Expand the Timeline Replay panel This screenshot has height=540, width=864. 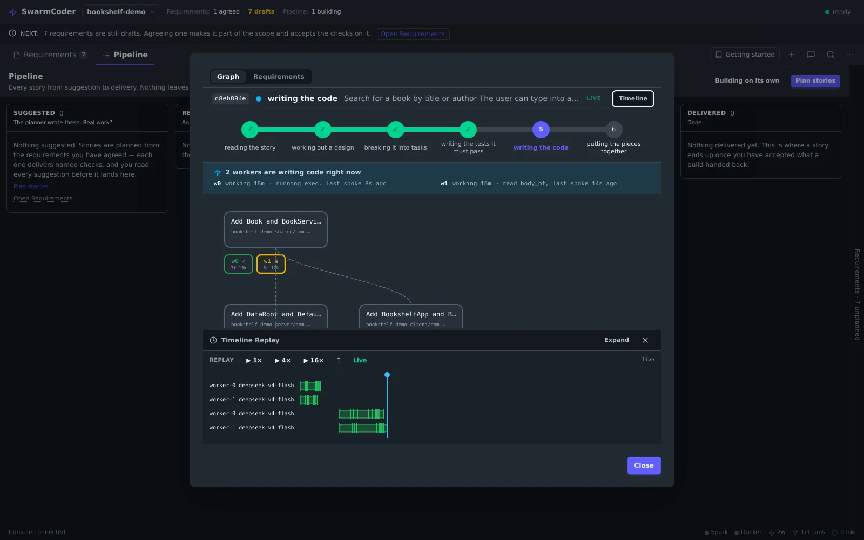click(617, 340)
